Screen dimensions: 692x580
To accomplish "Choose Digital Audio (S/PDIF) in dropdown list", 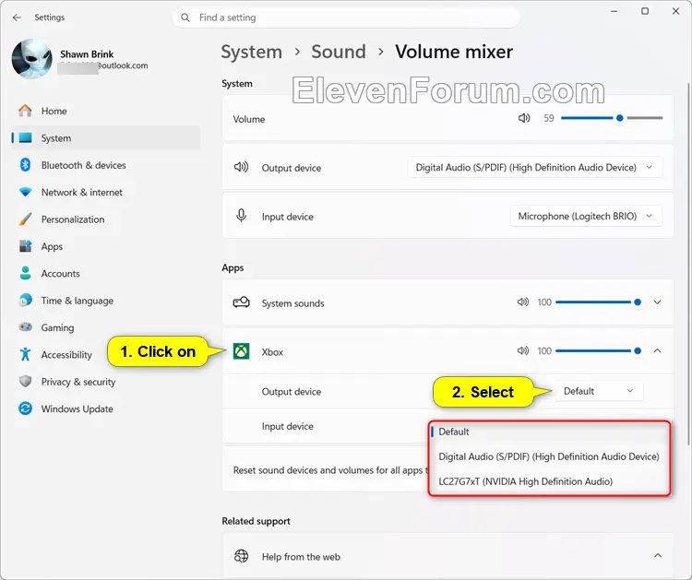I will pos(550,456).
